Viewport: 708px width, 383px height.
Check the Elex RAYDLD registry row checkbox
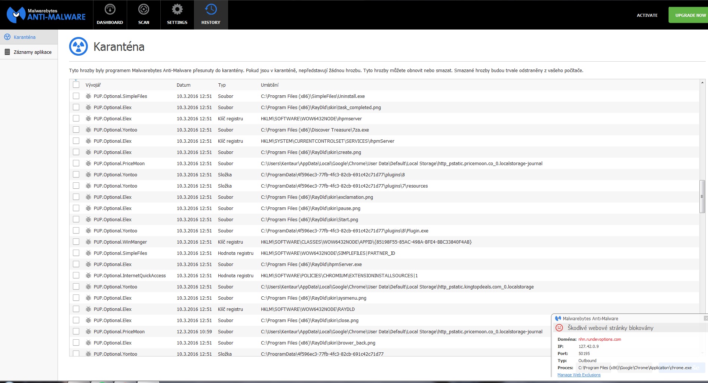coord(76,309)
